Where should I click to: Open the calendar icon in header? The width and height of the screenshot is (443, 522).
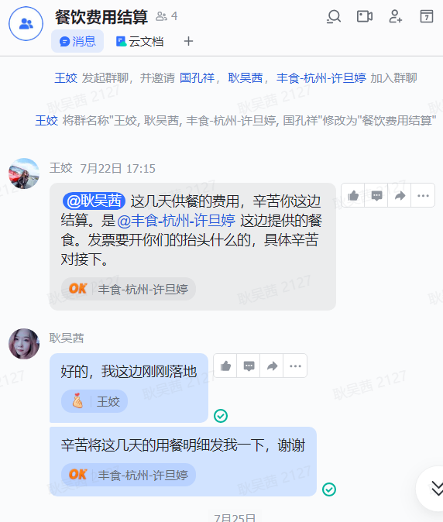point(427,16)
